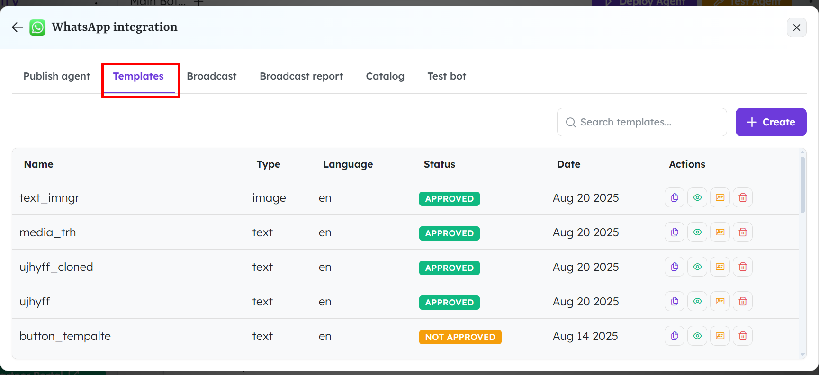The width and height of the screenshot is (819, 375).
Task: Open the Test bot tab
Action: (x=447, y=76)
